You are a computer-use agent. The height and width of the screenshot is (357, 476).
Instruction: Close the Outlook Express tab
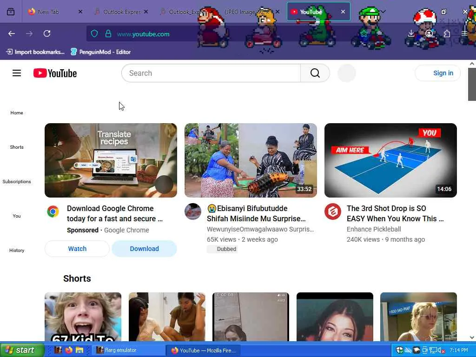146,12
